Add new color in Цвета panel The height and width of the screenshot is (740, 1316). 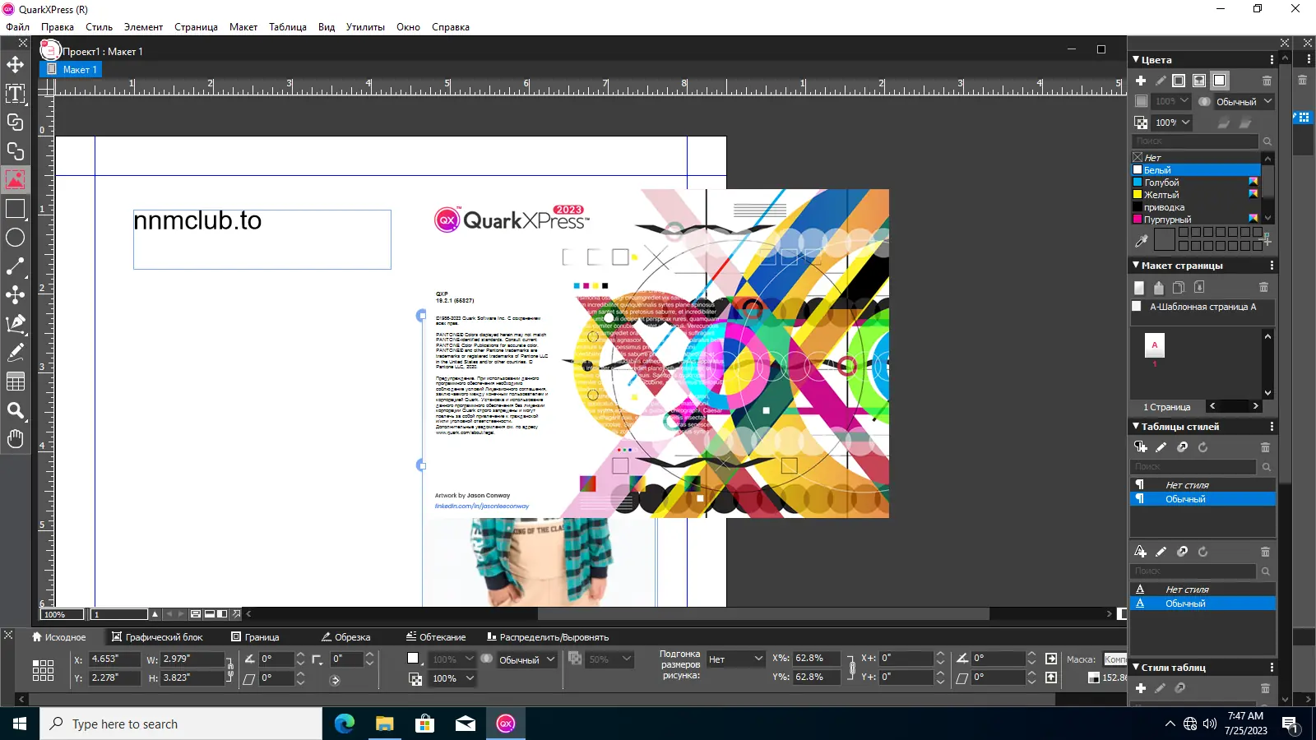click(1141, 81)
